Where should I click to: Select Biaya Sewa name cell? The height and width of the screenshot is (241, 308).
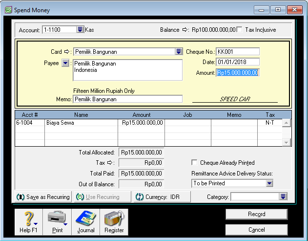point(81,123)
